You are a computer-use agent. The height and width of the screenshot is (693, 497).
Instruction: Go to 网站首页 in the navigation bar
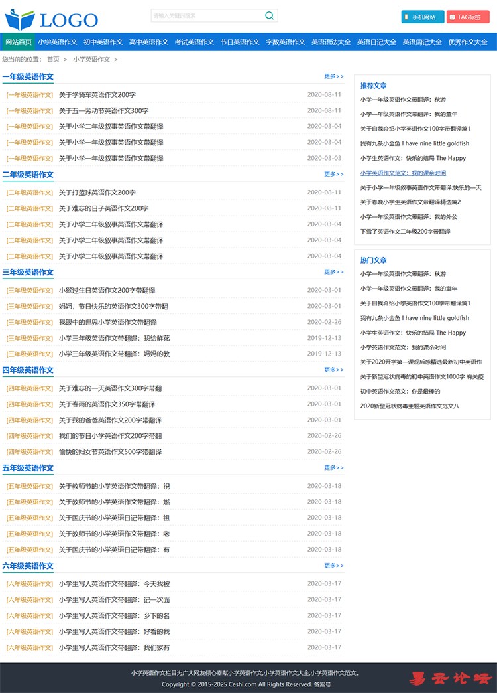[19, 42]
